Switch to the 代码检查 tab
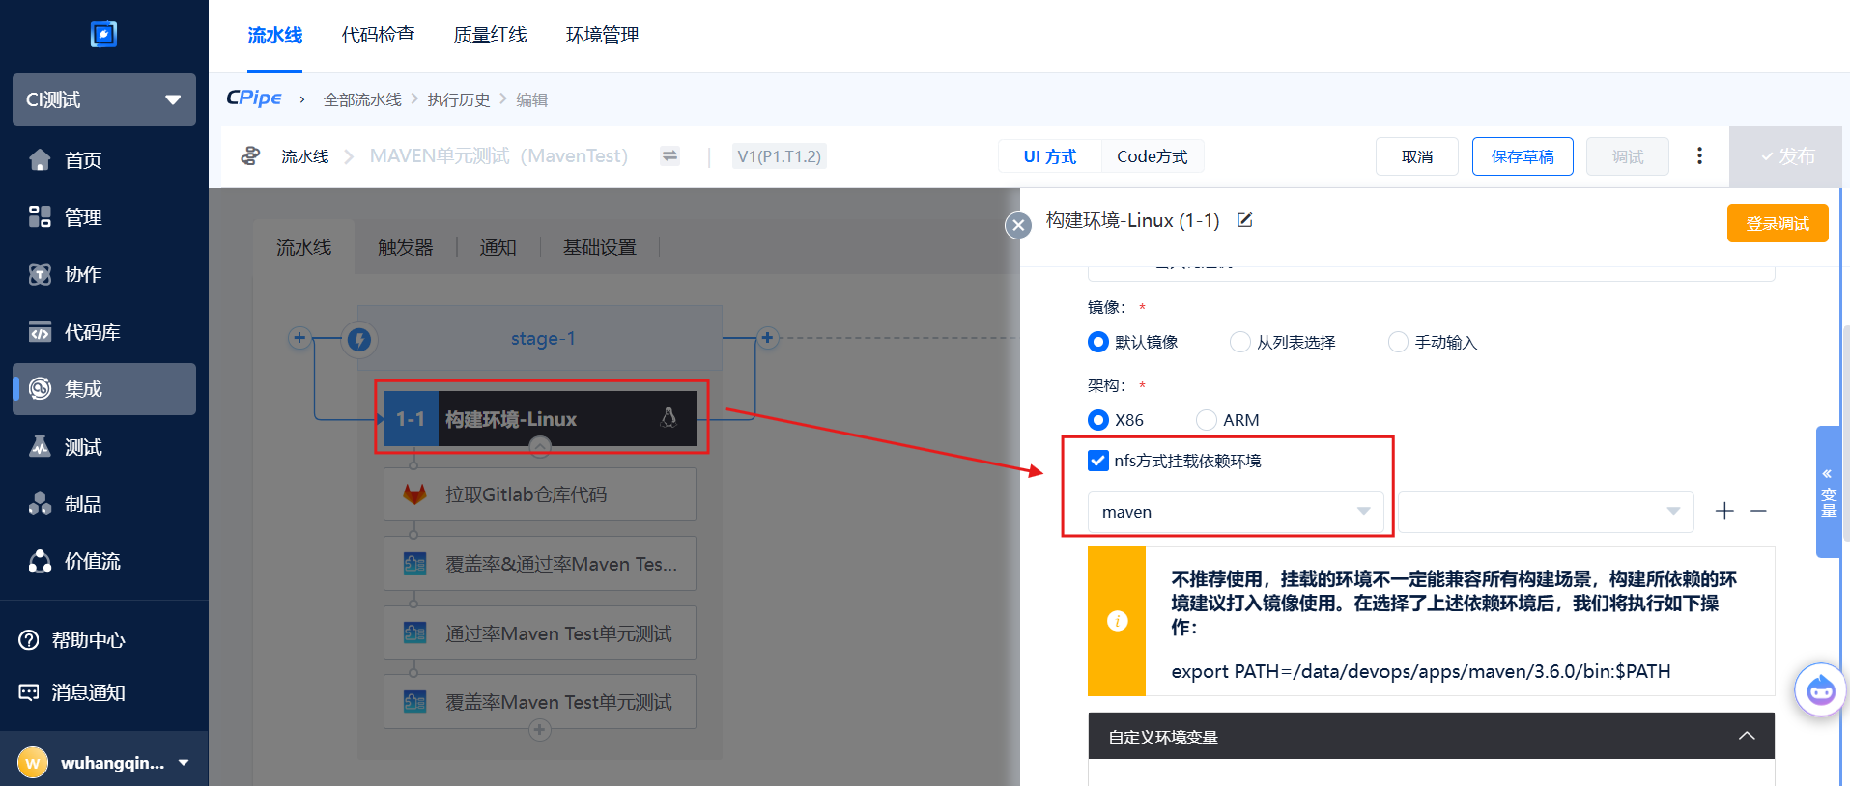Viewport: 1850px width, 786px height. [x=378, y=36]
